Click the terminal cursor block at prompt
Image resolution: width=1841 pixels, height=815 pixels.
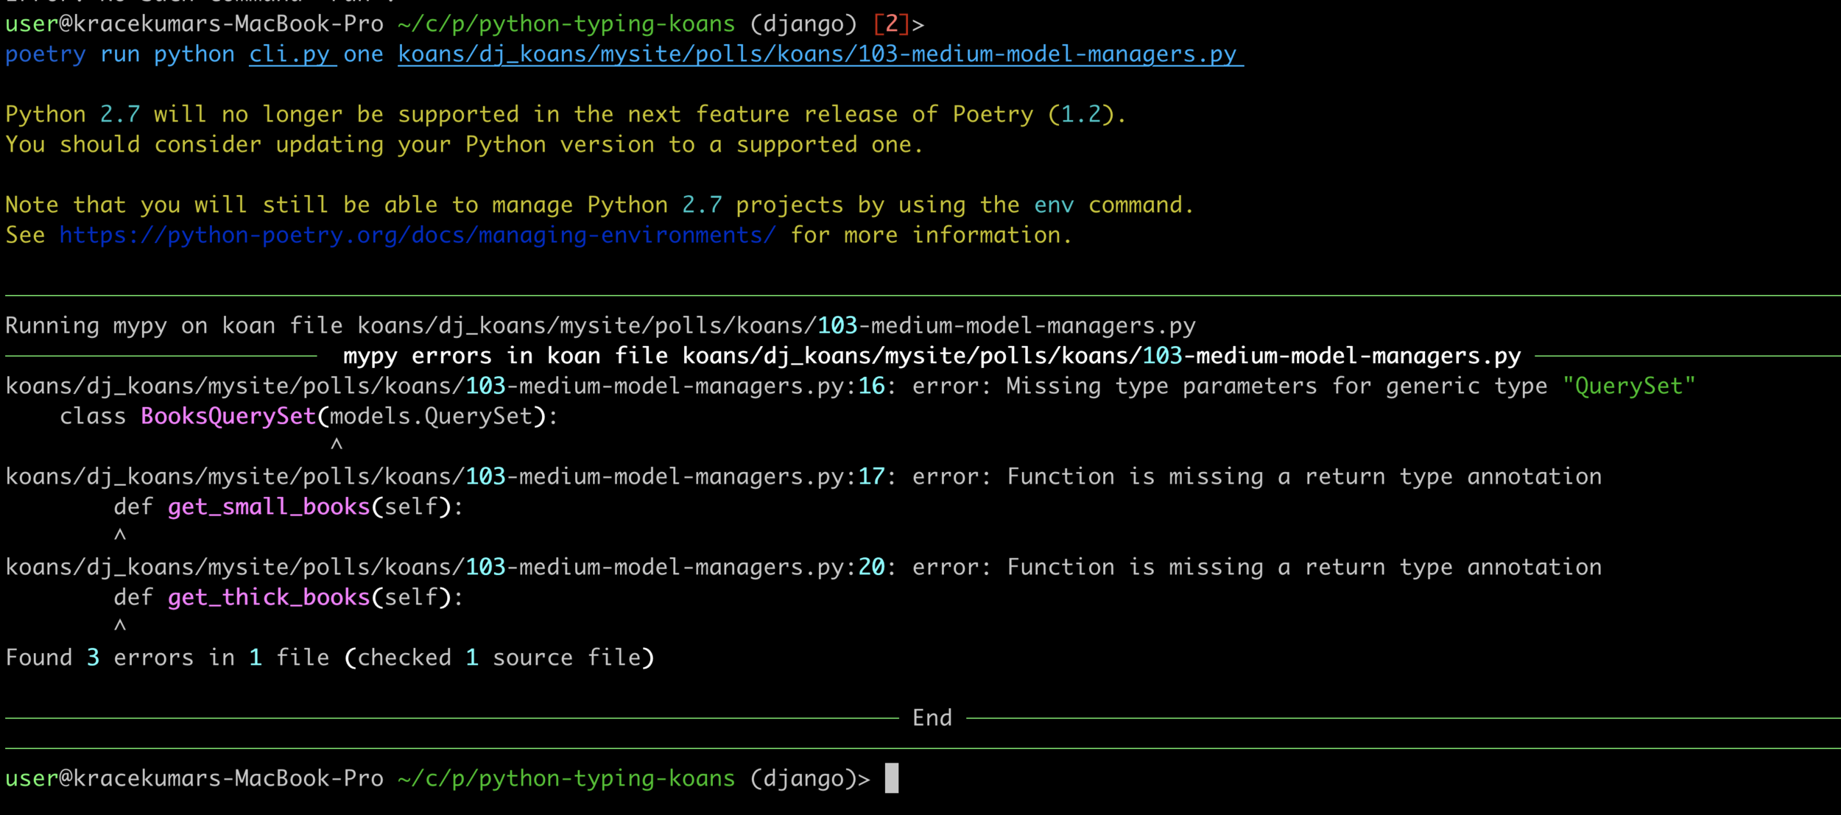(x=891, y=778)
